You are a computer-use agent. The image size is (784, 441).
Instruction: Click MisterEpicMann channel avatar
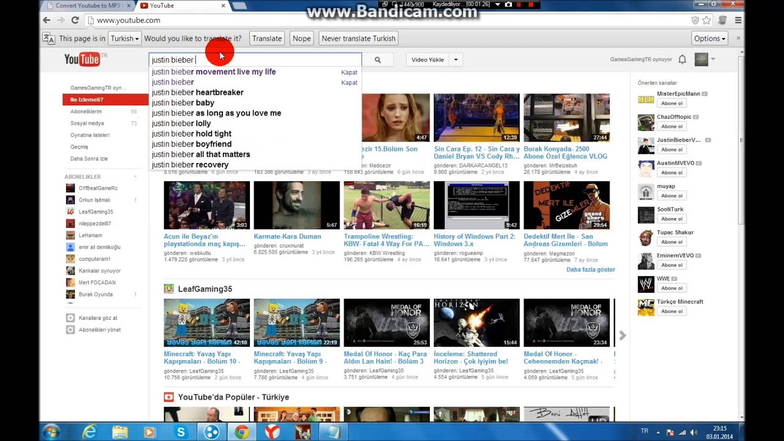pos(646,99)
